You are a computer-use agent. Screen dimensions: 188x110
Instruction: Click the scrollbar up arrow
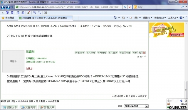pyautogui.click(x=186, y=23)
